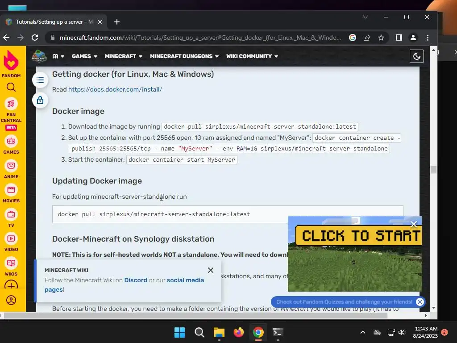Click the Minecraft Wiki logo

[x=39, y=56]
